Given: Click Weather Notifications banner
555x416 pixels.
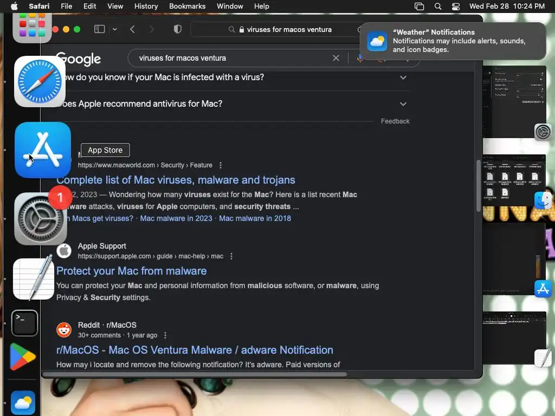Looking at the screenshot, I should [453, 41].
